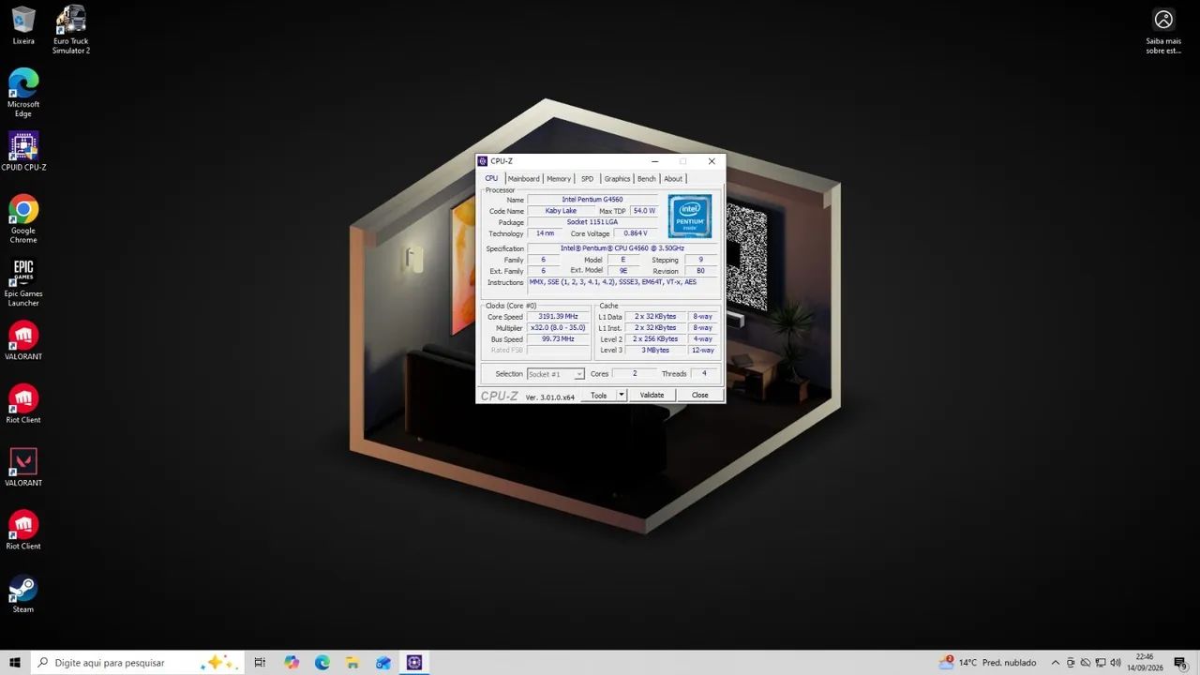Select the CPUID CPU-Z desktop icon

click(x=23, y=151)
